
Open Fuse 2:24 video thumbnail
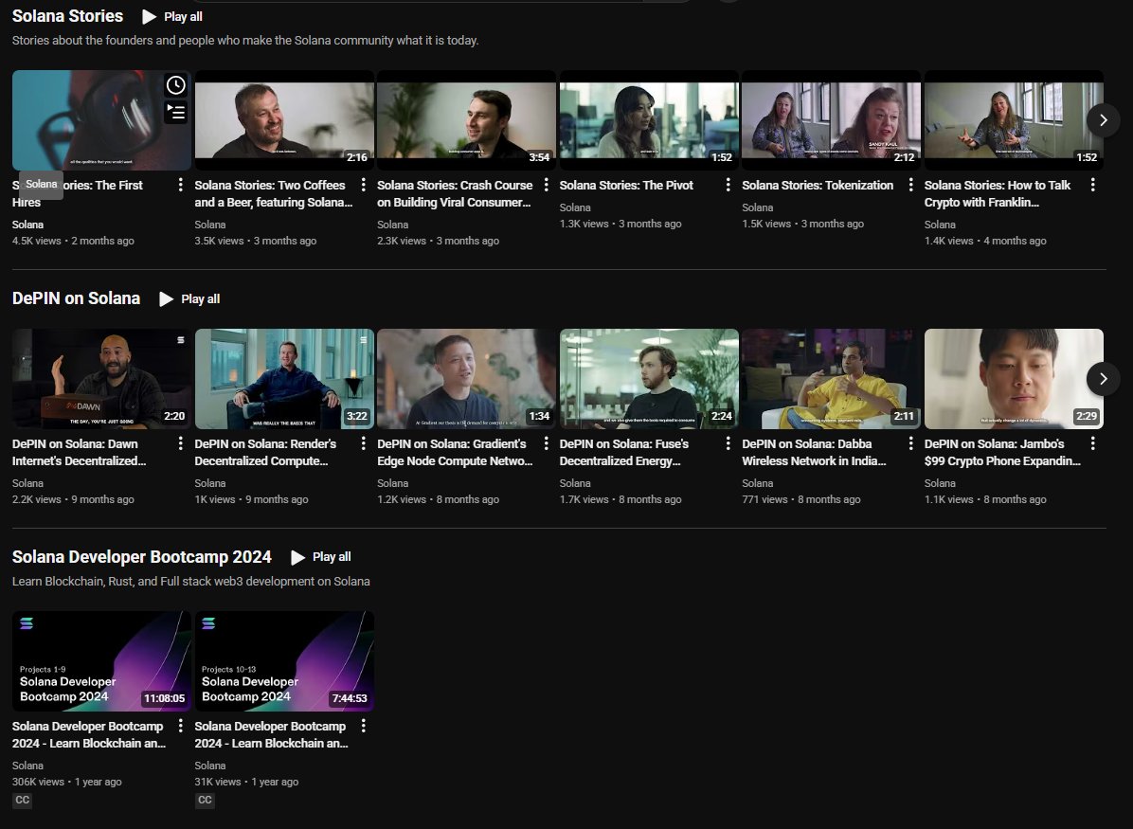(x=650, y=379)
